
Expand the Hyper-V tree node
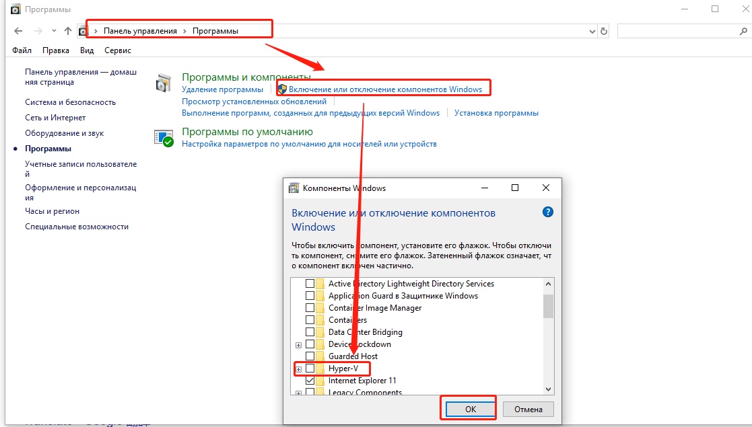(298, 368)
